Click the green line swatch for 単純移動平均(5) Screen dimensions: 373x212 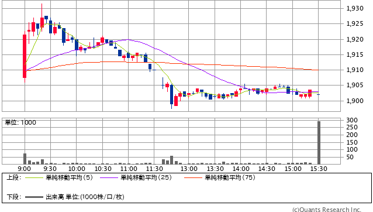pyautogui.click(x=34, y=177)
